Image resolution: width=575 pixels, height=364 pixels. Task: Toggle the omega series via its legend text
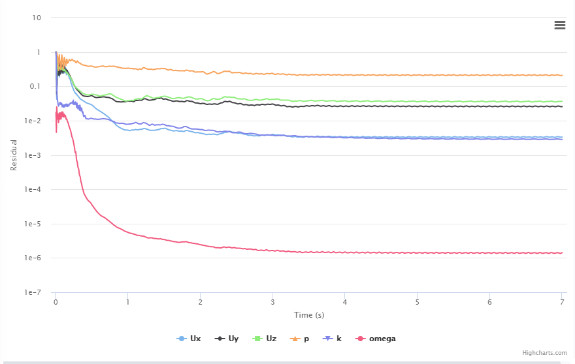click(x=382, y=339)
